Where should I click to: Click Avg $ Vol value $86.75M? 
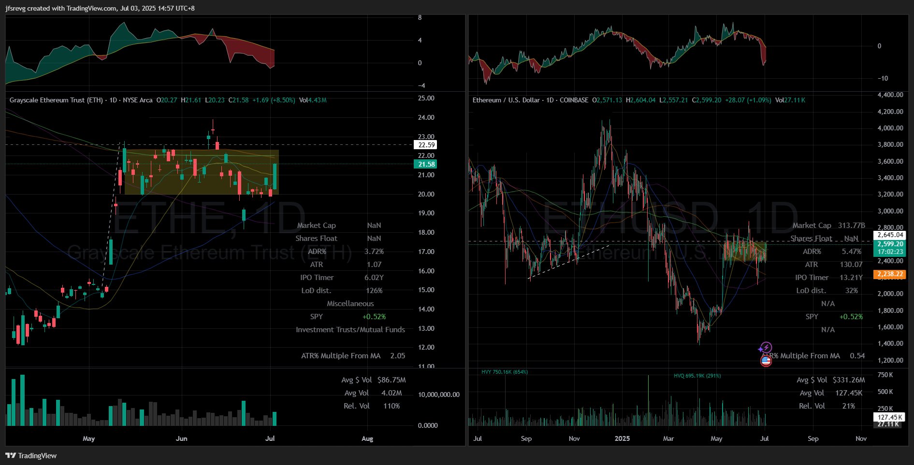392,380
